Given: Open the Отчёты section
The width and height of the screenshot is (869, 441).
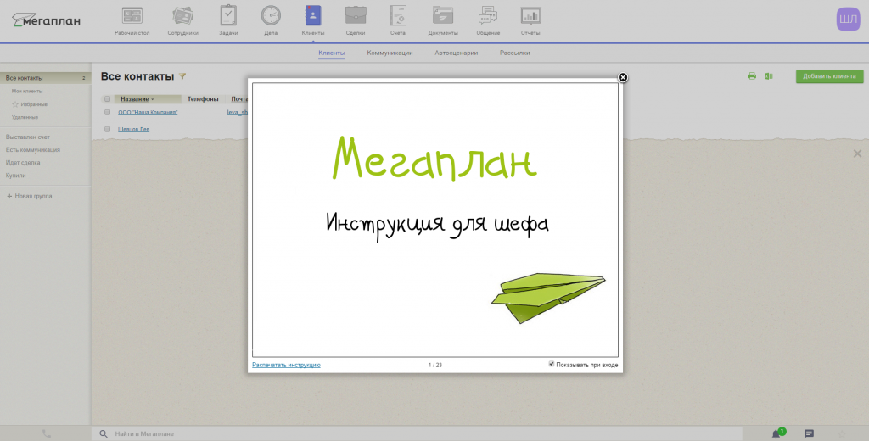Looking at the screenshot, I should point(530,21).
